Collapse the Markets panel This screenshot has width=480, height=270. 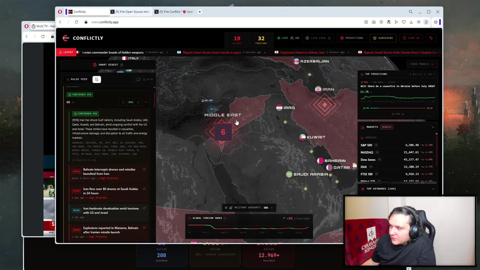pos(433,127)
